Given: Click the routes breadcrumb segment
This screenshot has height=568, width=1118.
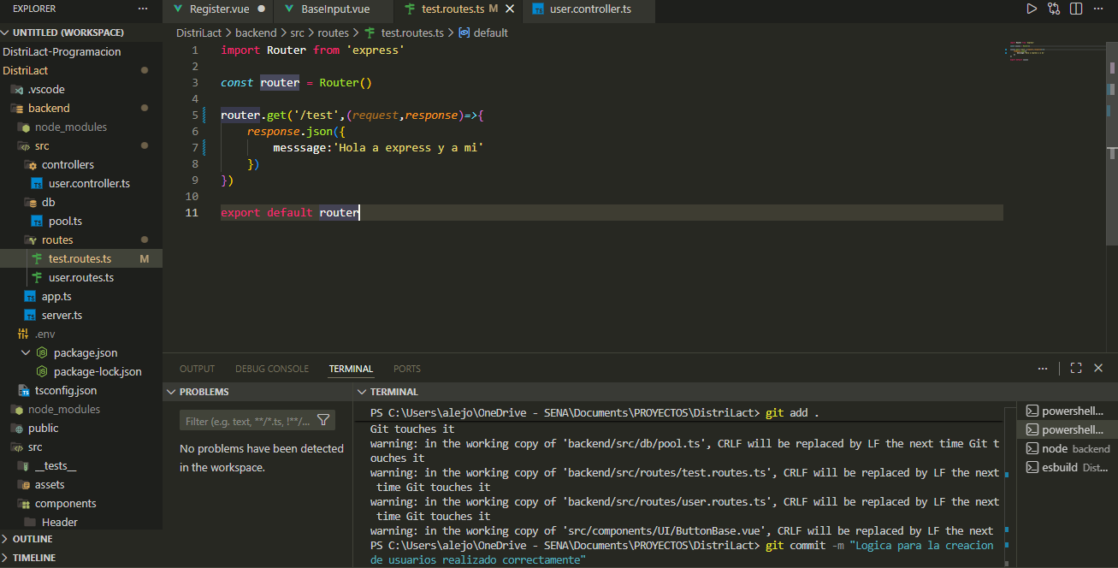Looking at the screenshot, I should pyautogui.click(x=333, y=33).
